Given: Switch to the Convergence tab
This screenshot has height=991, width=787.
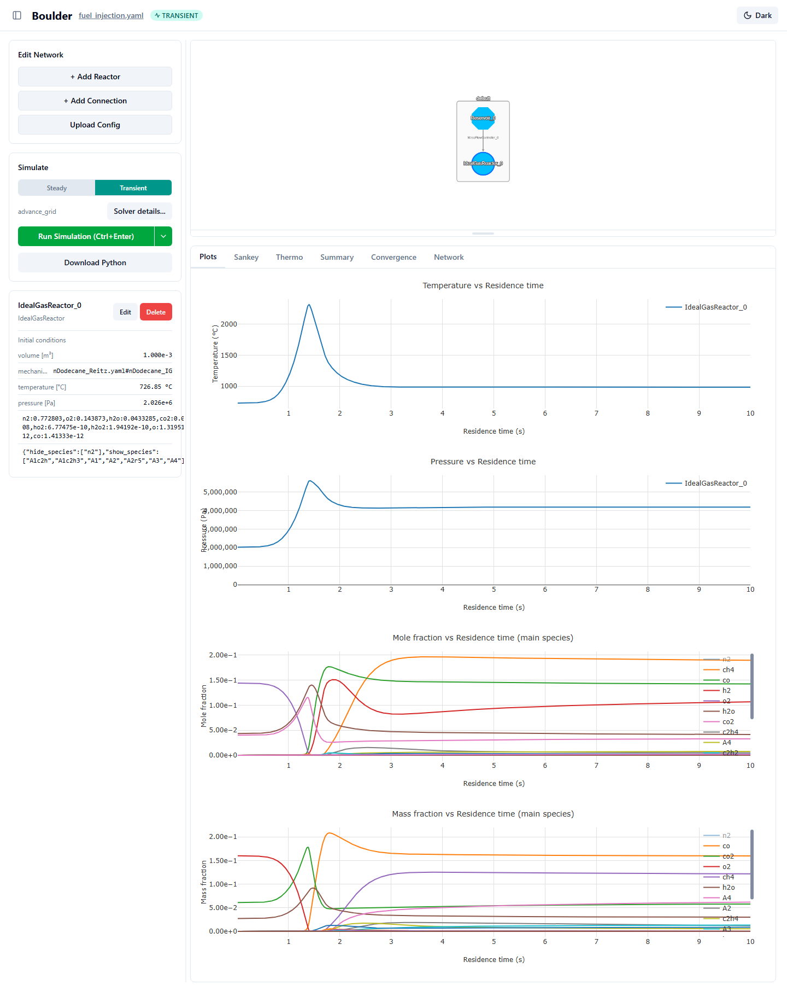Looking at the screenshot, I should (393, 257).
